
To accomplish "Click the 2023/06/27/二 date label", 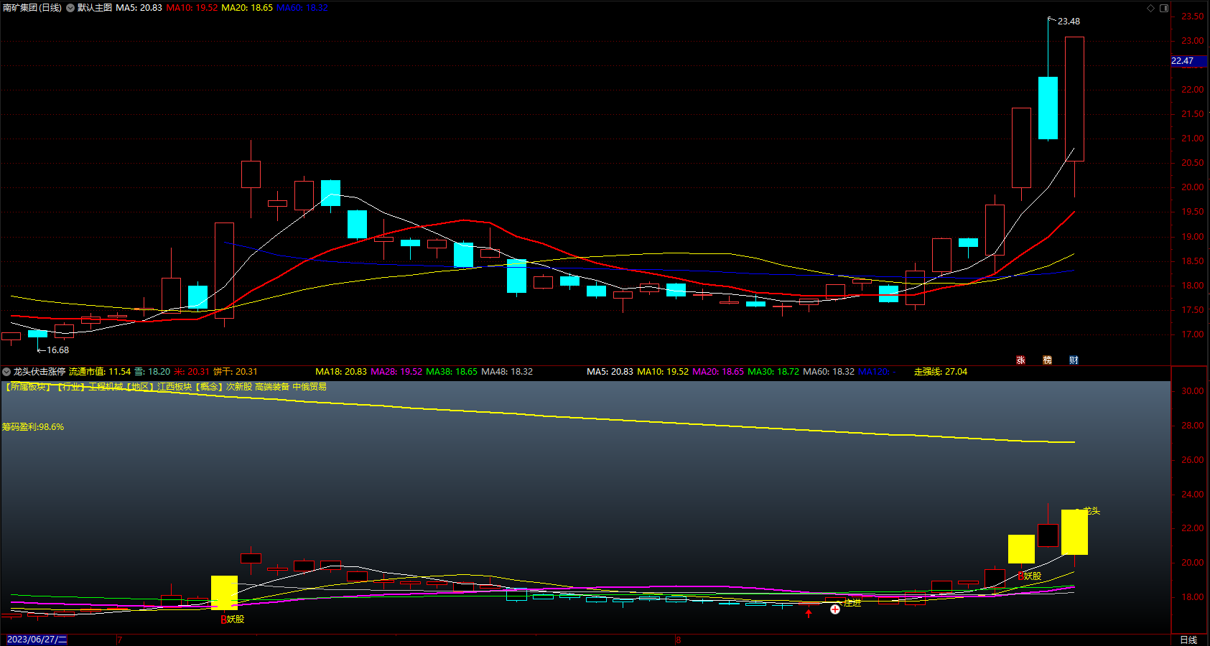I will coord(37,640).
